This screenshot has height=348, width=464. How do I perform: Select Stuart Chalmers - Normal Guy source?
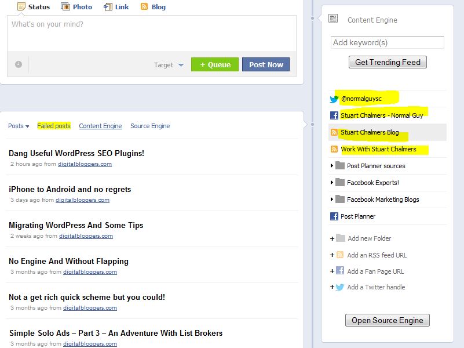[x=382, y=115]
